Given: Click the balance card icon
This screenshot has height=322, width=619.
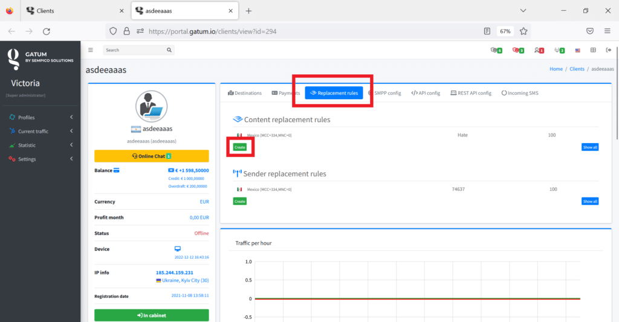Looking at the screenshot, I should click(117, 170).
